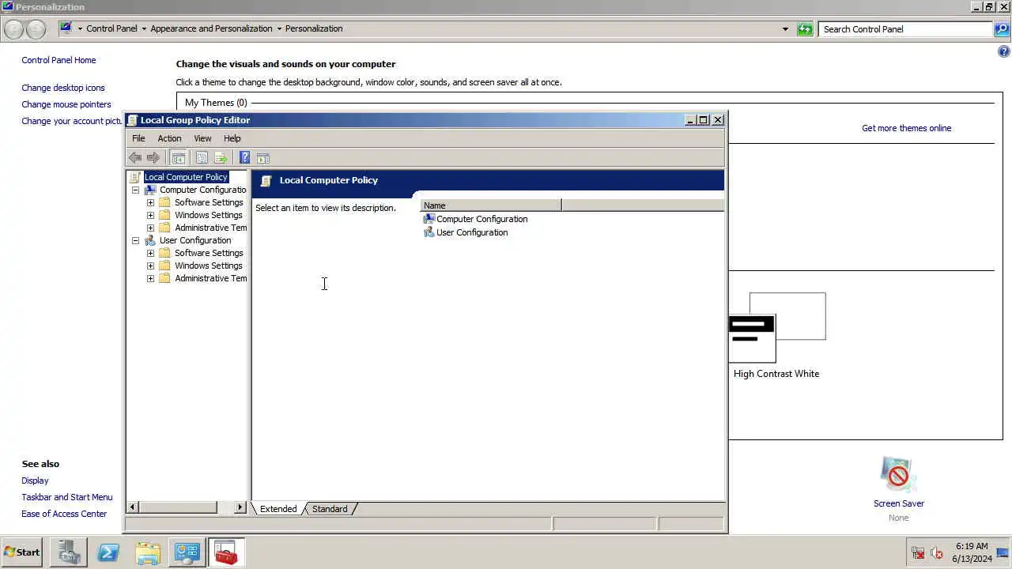Screen dimensions: 1012x569
Task: Click Control Panel breadcrumb in address bar
Action: pyautogui.click(x=111, y=28)
